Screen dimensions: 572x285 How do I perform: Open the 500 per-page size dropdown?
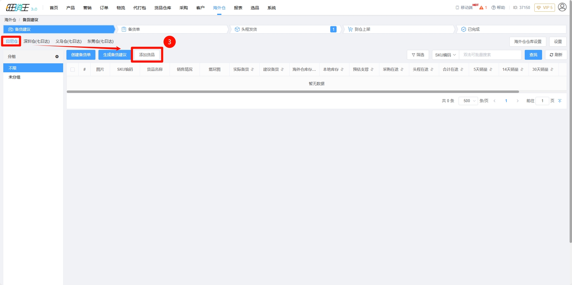click(468, 101)
